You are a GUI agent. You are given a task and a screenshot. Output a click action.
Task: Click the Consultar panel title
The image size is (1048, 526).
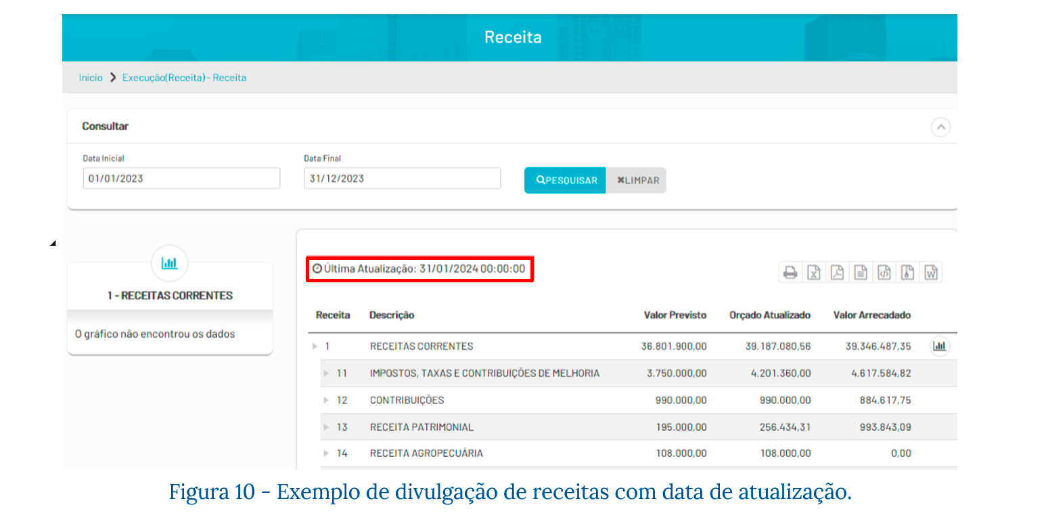pyautogui.click(x=105, y=127)
